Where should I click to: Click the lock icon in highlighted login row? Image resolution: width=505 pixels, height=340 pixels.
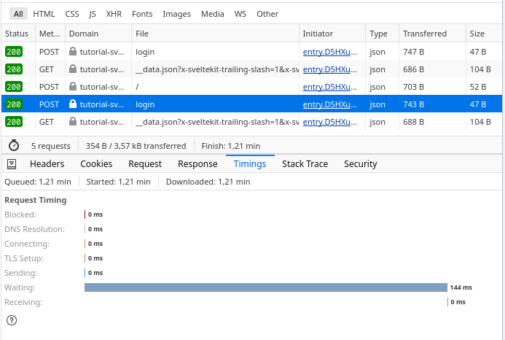[x=73, y=104]
